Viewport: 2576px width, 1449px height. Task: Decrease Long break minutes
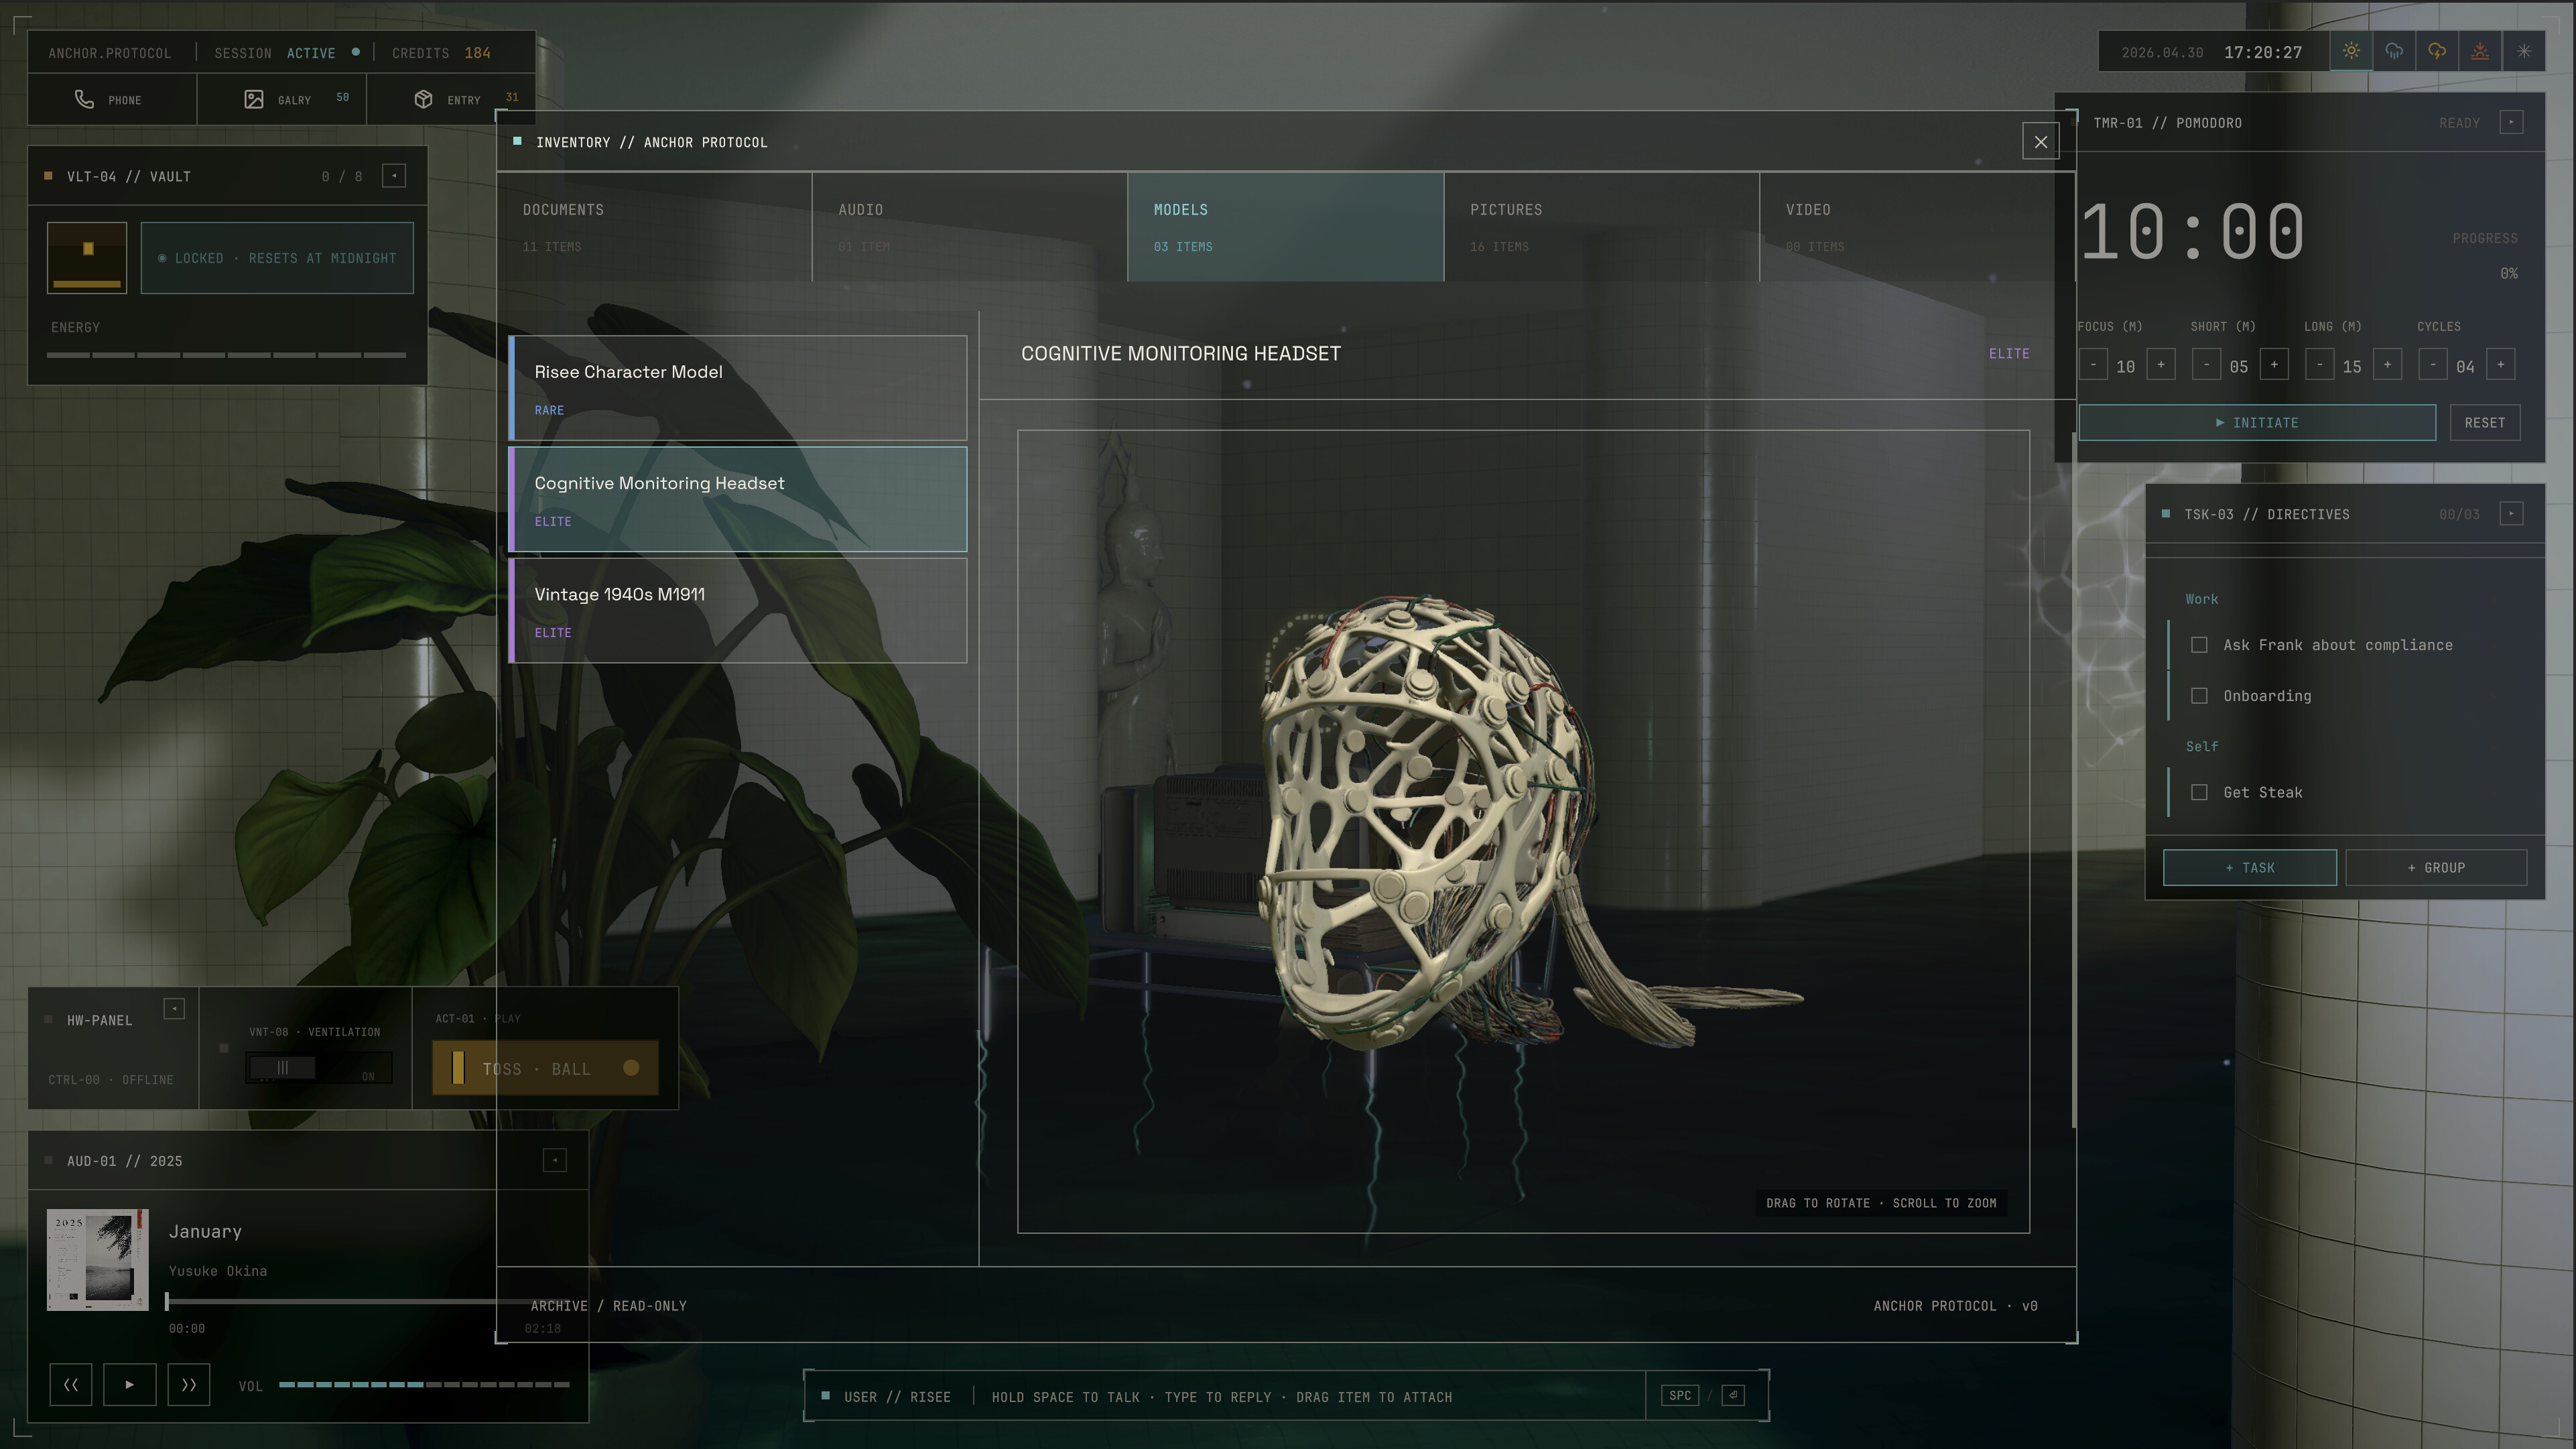(2320, 365)
